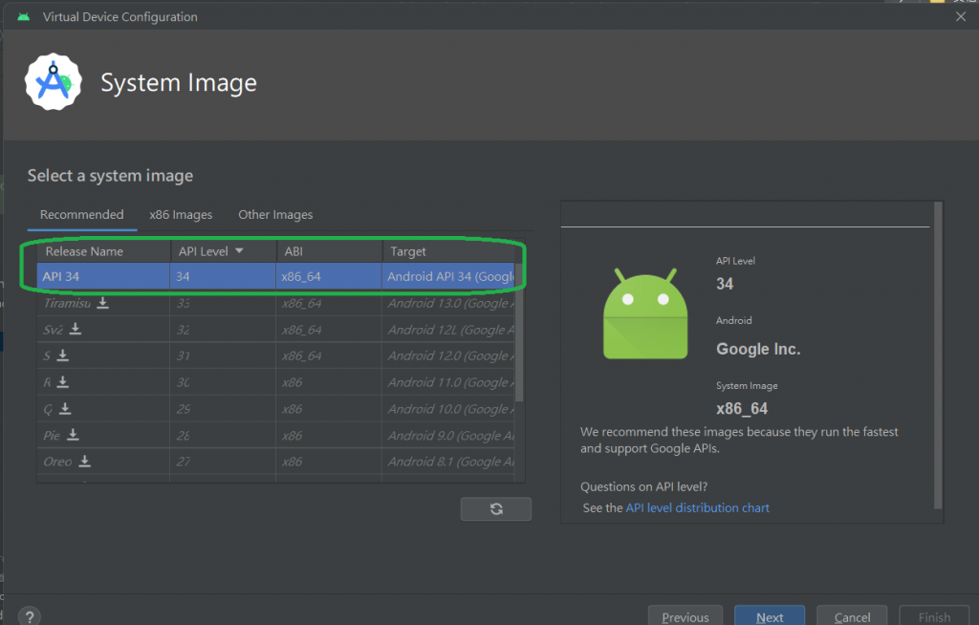Click the details panel vertical scrollbar
This screenshot has width=979, height=625.
(938, 355)
